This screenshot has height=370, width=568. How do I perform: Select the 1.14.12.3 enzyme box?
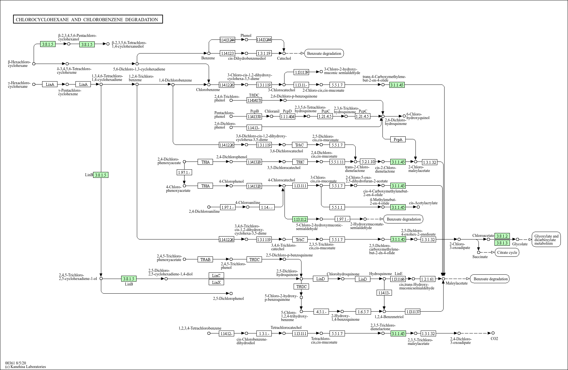pyautogui.click(x=227, y=53)
